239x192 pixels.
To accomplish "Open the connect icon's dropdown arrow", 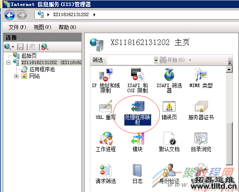I will [13, 47].
